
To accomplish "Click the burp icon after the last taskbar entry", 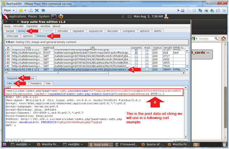I will coord(196,145).
